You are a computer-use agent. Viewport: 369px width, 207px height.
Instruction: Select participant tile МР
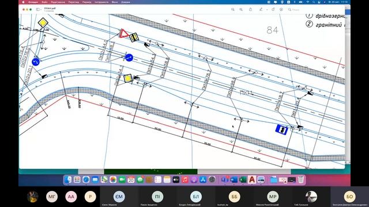click(273, 197)
